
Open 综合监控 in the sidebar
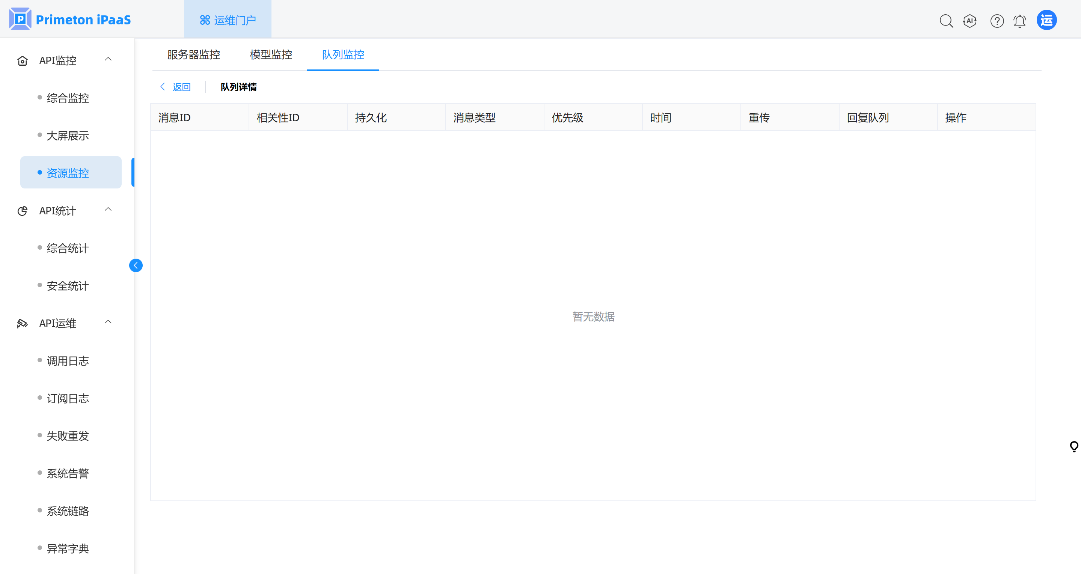(x=68, y=98)
